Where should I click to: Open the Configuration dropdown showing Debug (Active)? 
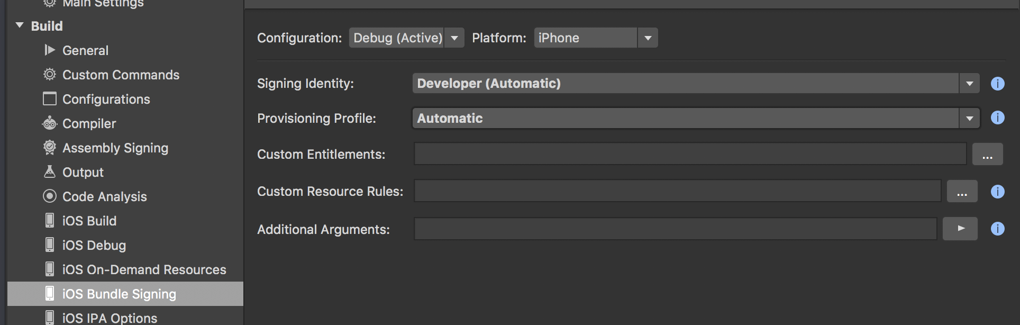pos(406,38)
